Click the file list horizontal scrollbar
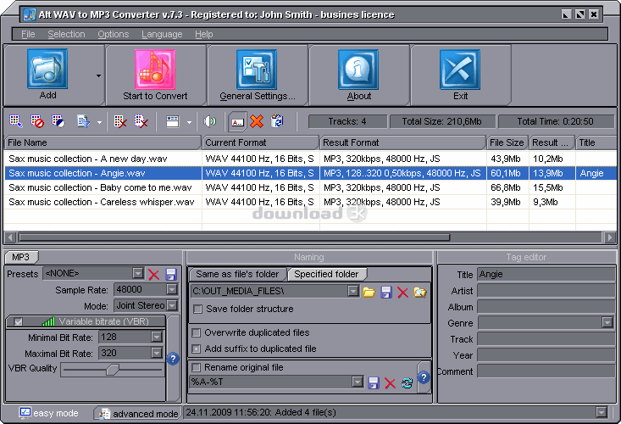Image resolution: width=621 pixels, height=424 pixels. [234, 237]
